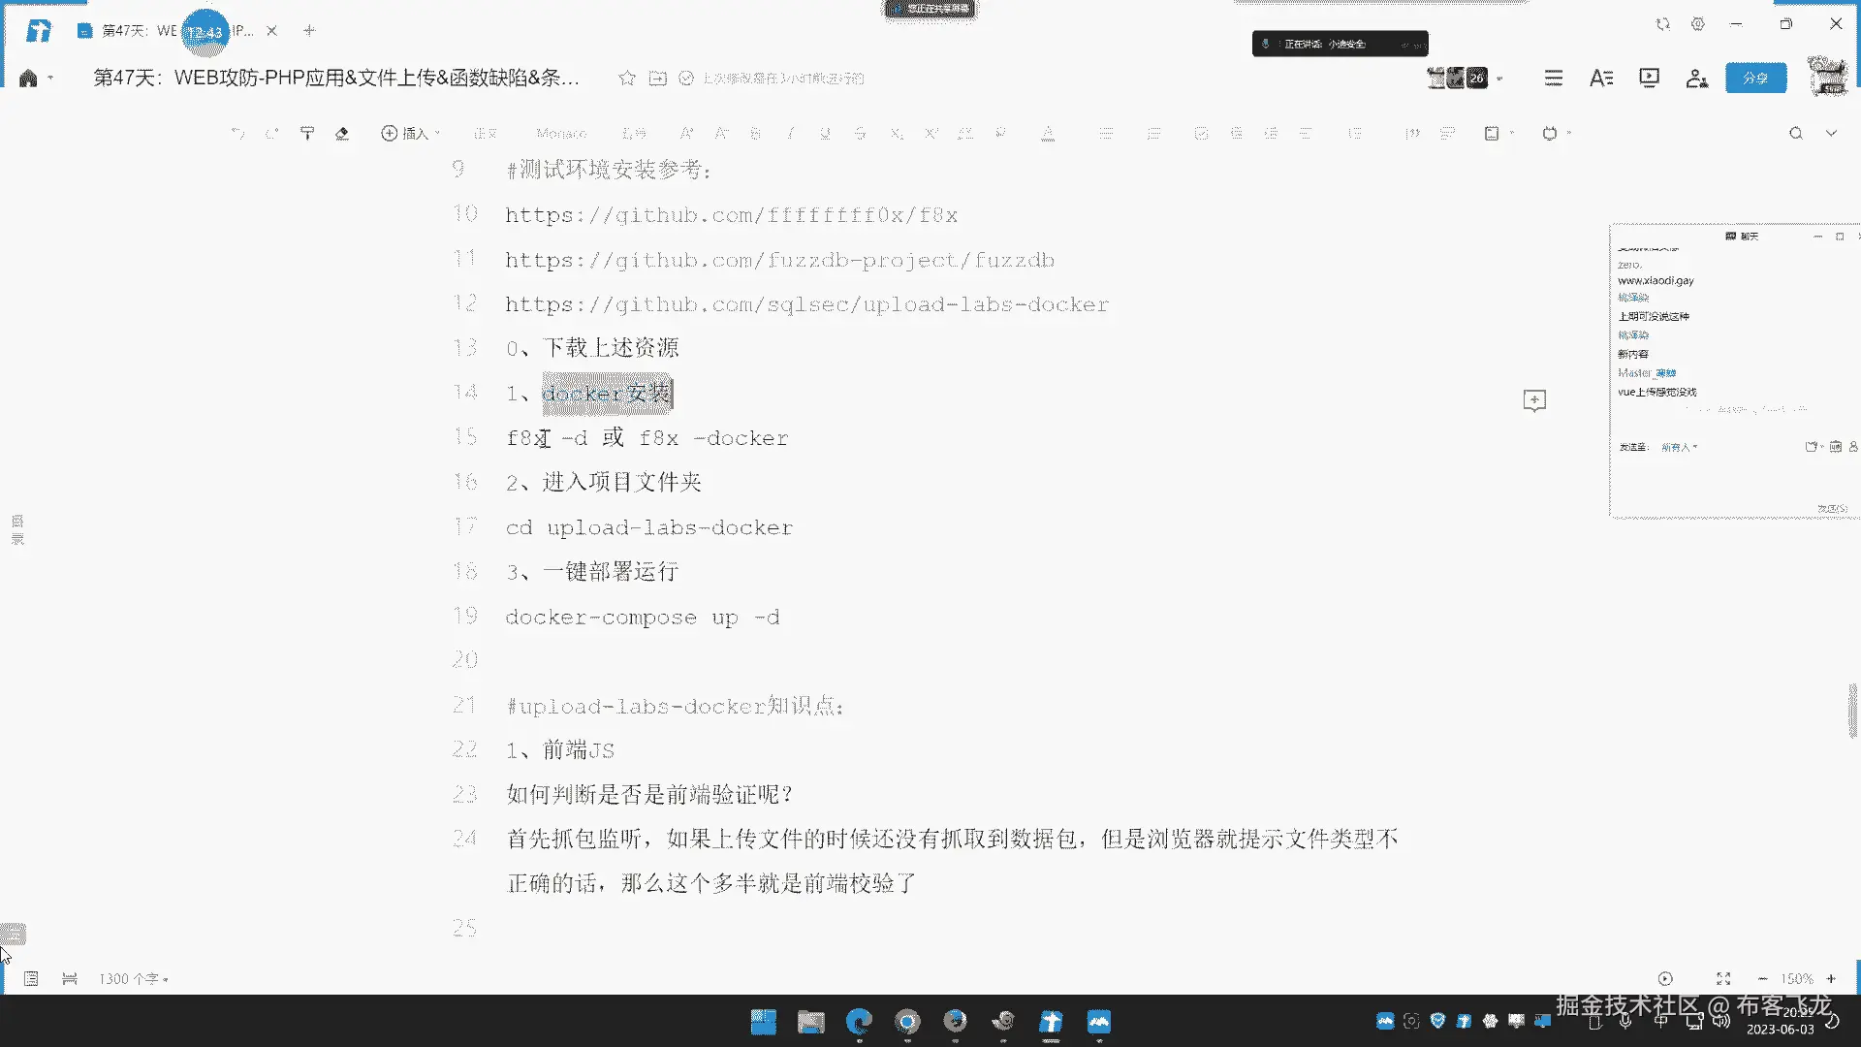Open the 1300 个字 word count menu
The height and width of the screenshot is (1047, 1861).
134,979
